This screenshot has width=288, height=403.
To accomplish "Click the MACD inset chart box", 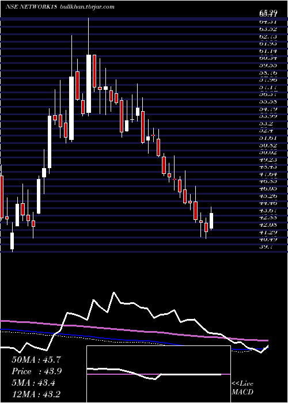I will click(x=158, y=374).
